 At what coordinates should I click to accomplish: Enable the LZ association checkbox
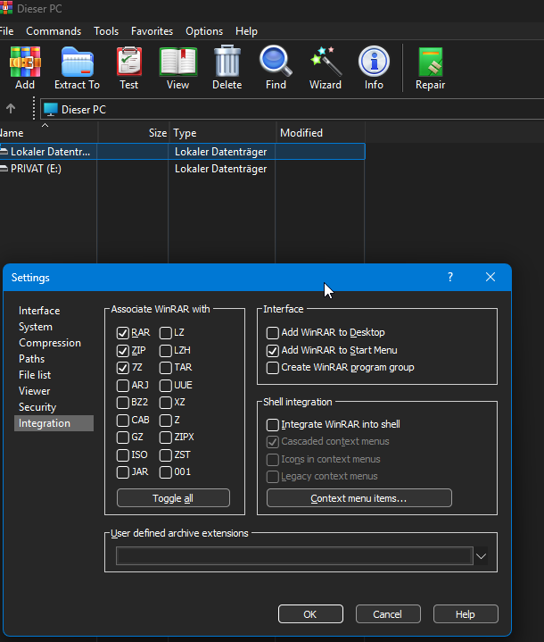click(x=166, y=333)
